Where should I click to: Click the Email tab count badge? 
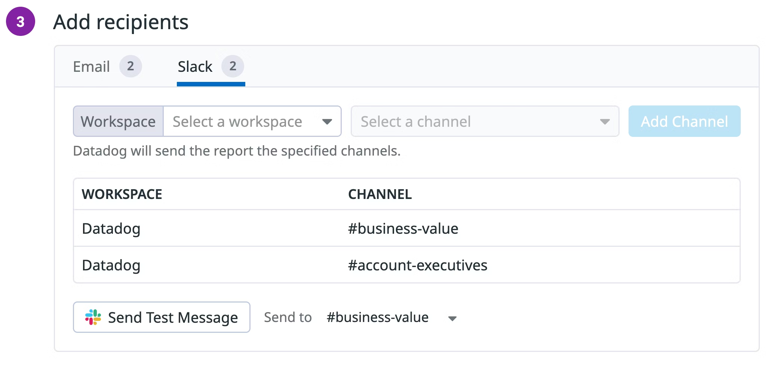tap(130, 66)
